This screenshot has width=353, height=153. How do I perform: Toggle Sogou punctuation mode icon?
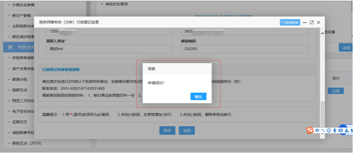pos(323,130)
